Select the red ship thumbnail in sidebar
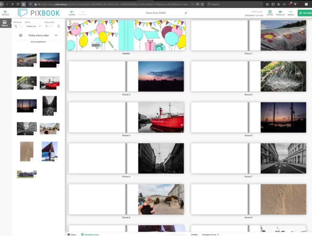312x236 pixels. [x=50, y=83]
